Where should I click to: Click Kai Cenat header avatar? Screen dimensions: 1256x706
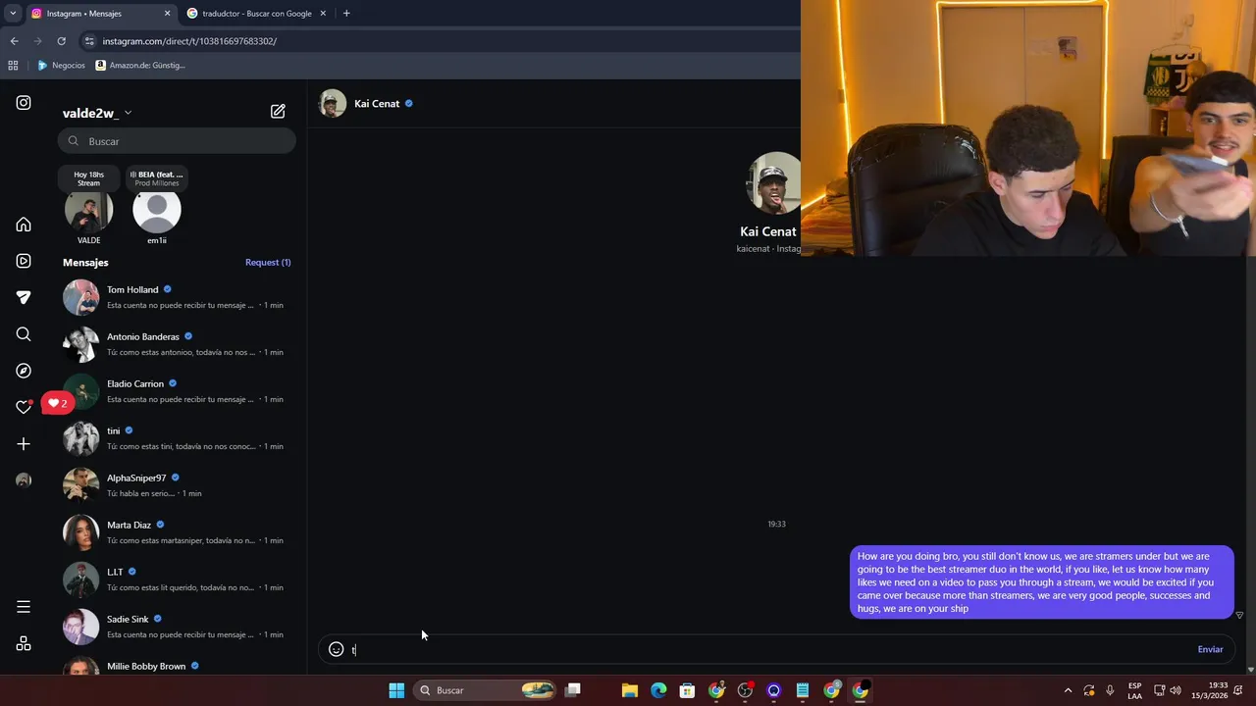click(x=333, y=103)
